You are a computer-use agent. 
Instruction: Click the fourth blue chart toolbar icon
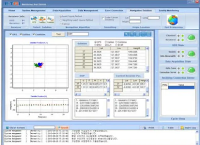[x=143, y=34]
